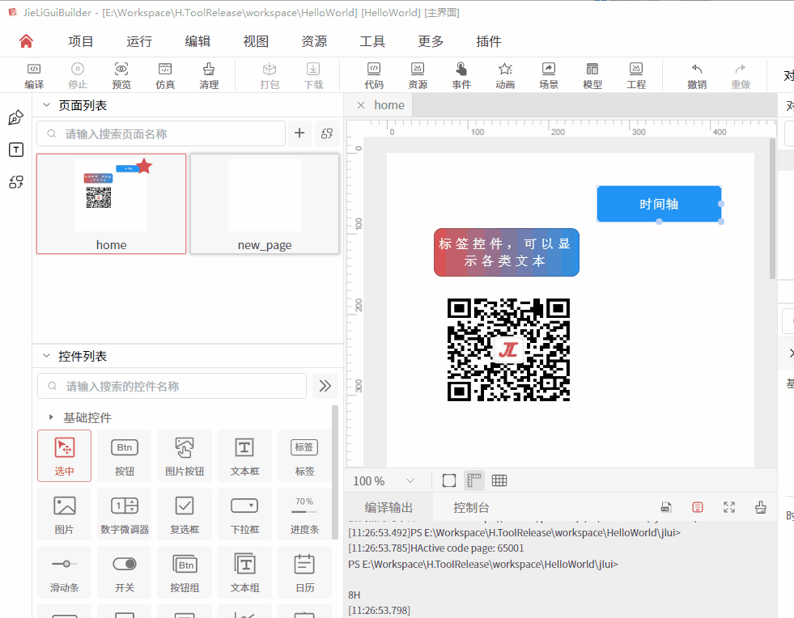Image resolution: width=794 pixels, height=618 pixels.
Task: Pick the 滑动条 (slider) widget
Action: (x=64, y=572)
